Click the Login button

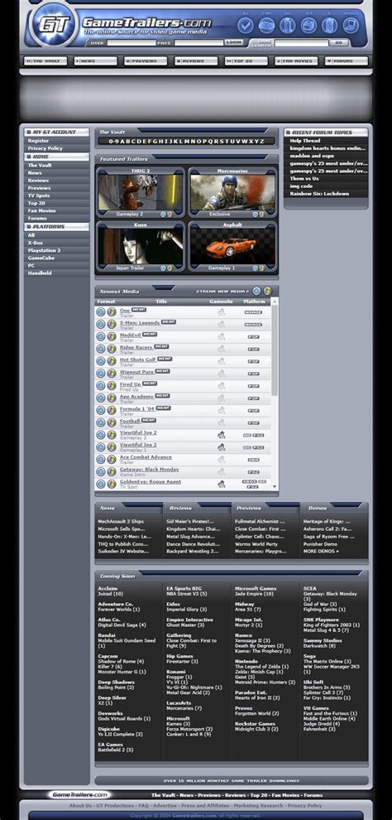pos(234,42)
